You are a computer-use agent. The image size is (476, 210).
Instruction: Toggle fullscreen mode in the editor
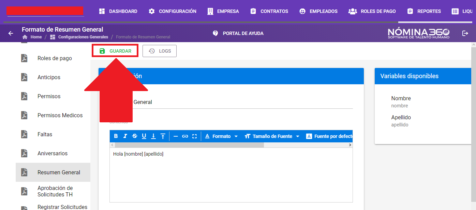194,136
